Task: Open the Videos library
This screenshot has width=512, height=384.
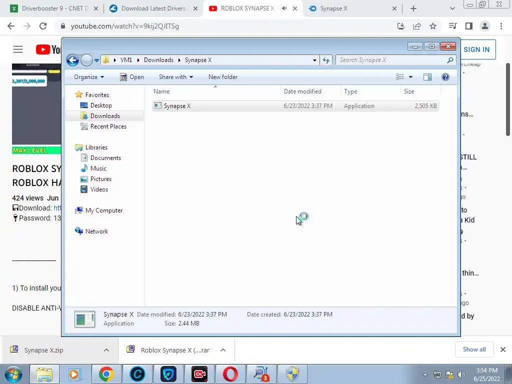Action: [99, 189]
